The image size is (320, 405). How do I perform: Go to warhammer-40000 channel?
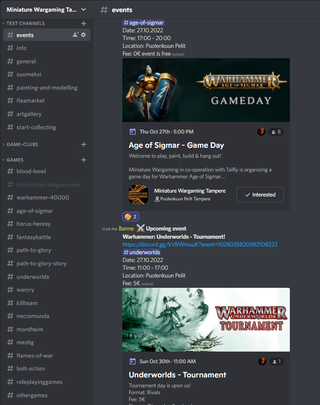(x=47, y=198)
